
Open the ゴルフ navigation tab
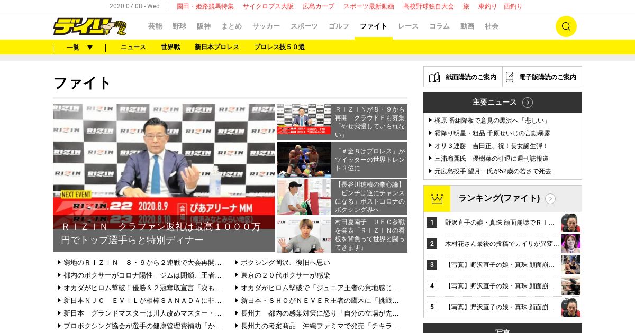coord(339,26)
